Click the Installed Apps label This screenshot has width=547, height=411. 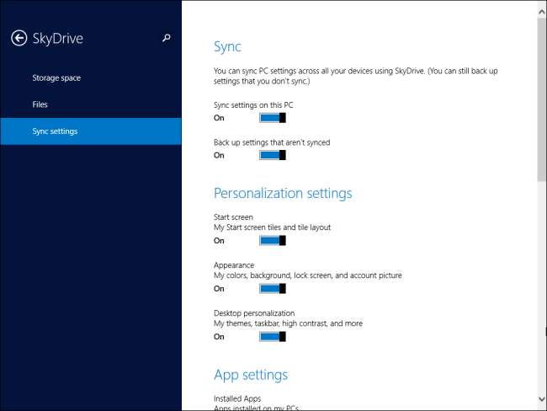click(x=237, y=398)
